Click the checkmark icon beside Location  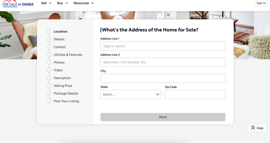tap(49, 31)
